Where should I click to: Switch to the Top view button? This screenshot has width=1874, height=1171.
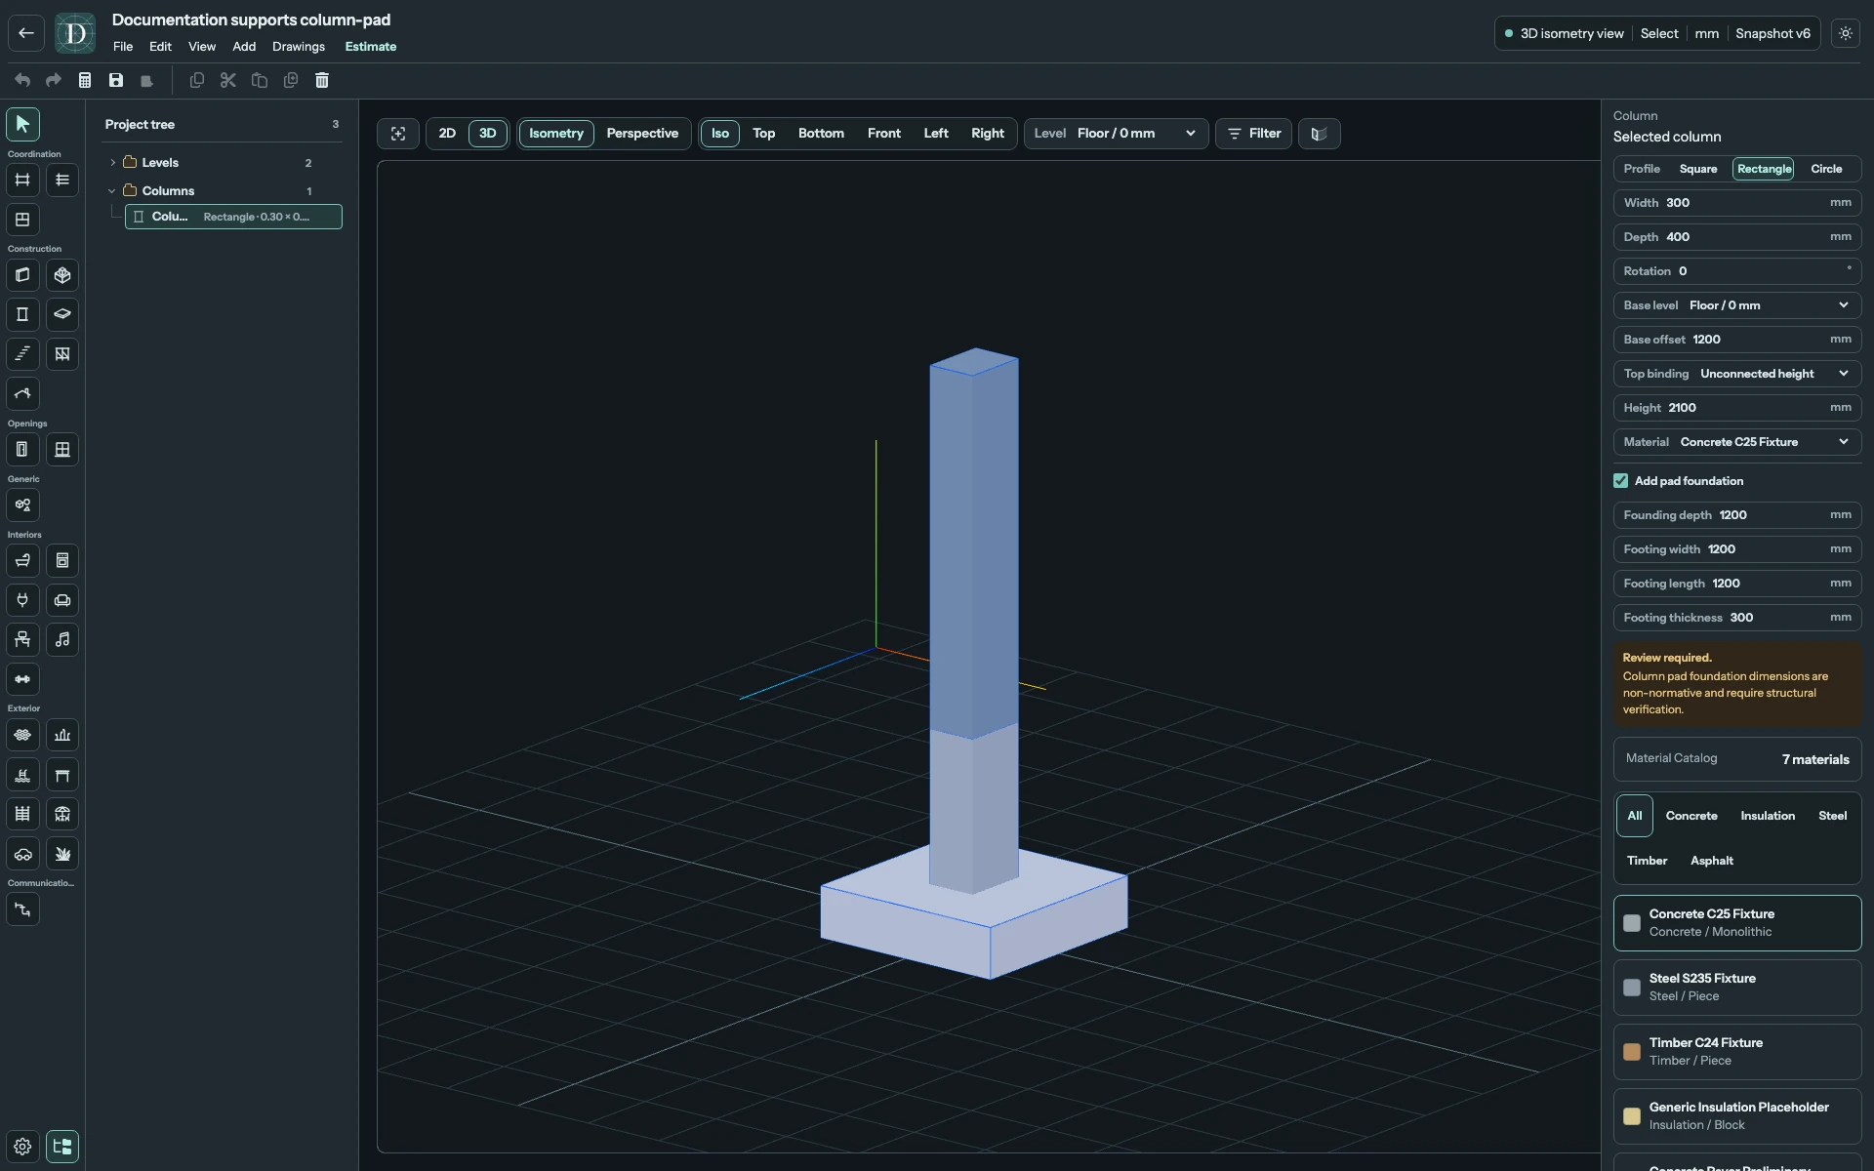pos(763,134)
